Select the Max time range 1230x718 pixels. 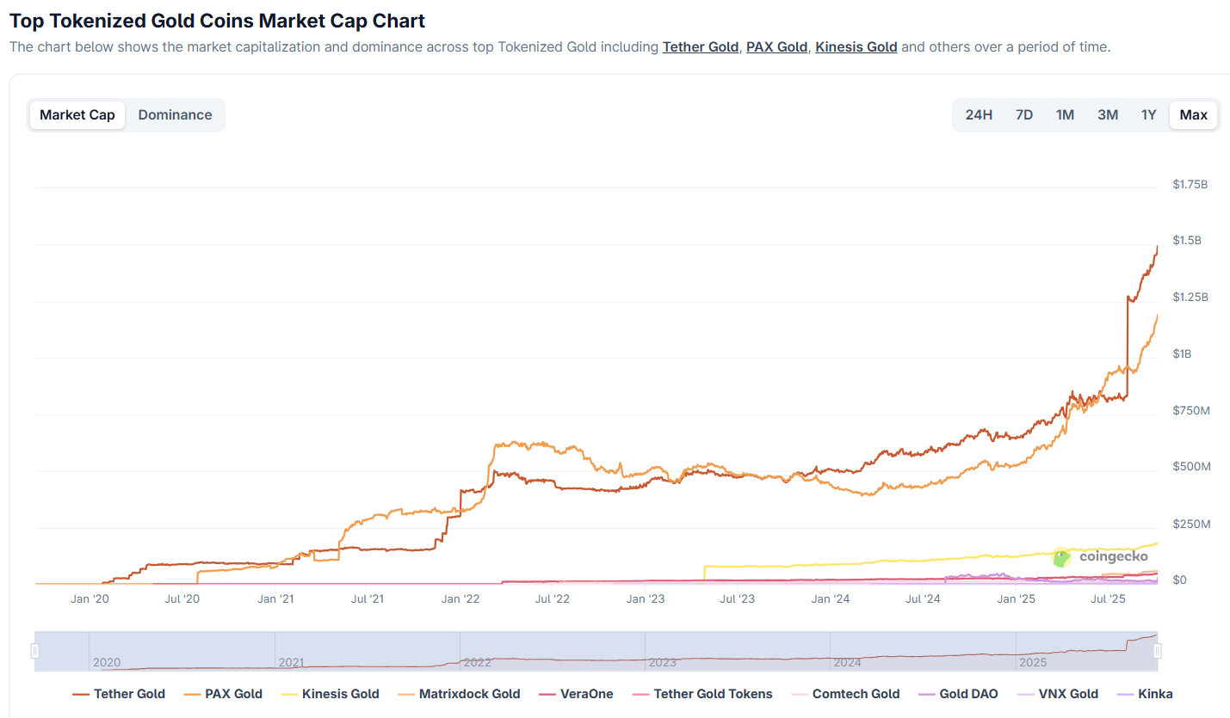pos(1193,115)
